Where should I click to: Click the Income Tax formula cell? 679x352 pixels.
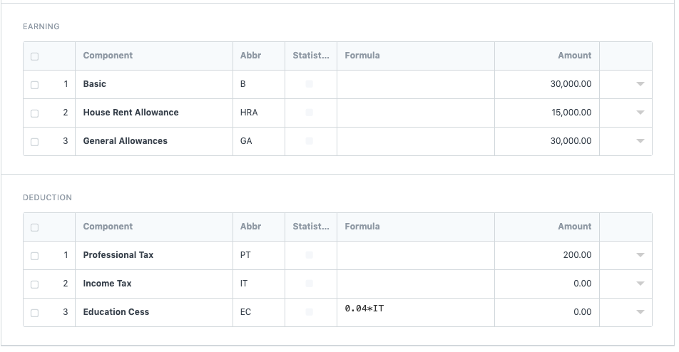415,284
